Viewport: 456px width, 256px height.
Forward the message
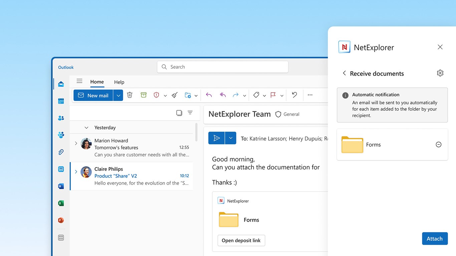coord(236,95)
